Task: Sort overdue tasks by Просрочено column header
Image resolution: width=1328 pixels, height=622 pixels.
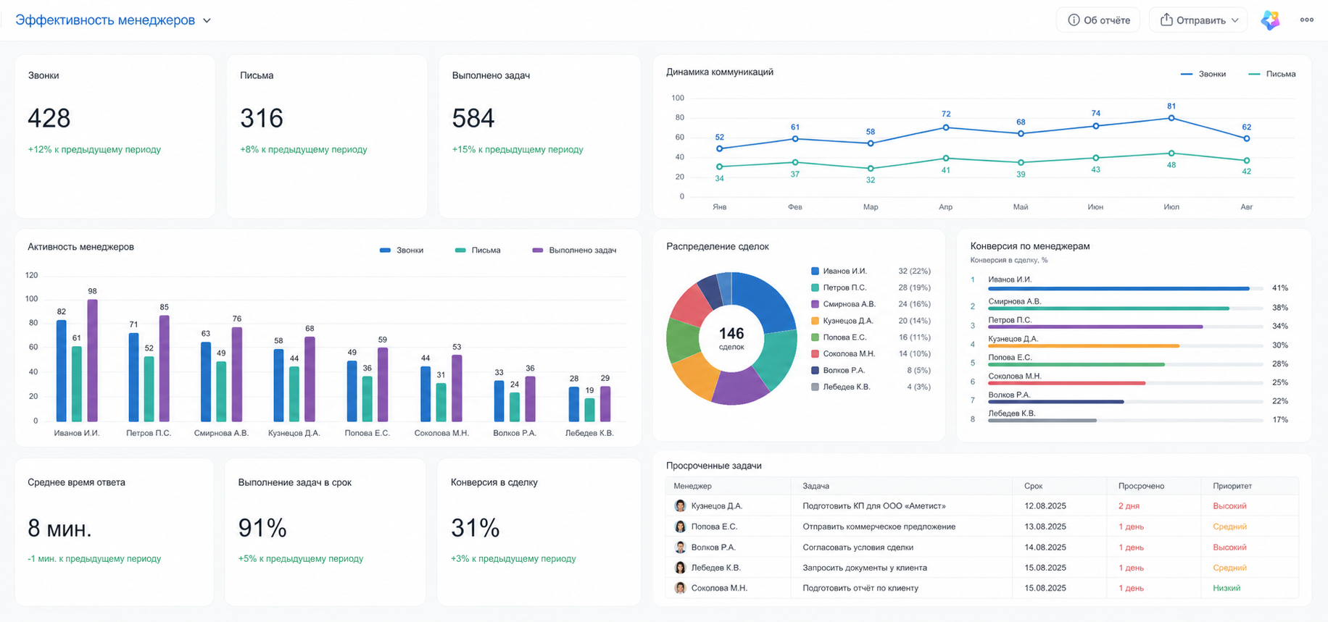Action: pyautogui.click(x=1141, y=486)
